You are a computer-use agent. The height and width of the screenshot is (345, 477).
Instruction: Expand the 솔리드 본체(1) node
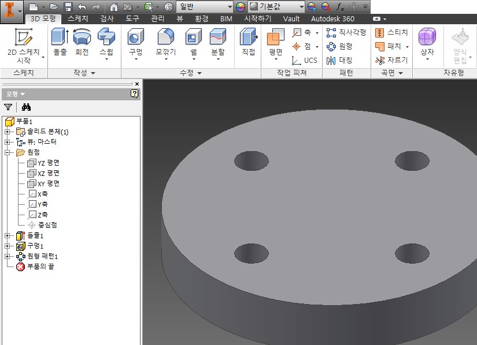tap(8, 132)
